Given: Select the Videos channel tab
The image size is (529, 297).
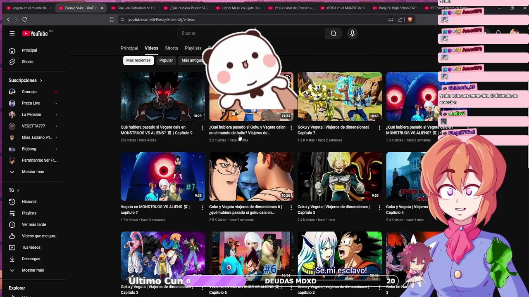Looking at the screenshot, I should pyautogui.click(x=151, y=48).
